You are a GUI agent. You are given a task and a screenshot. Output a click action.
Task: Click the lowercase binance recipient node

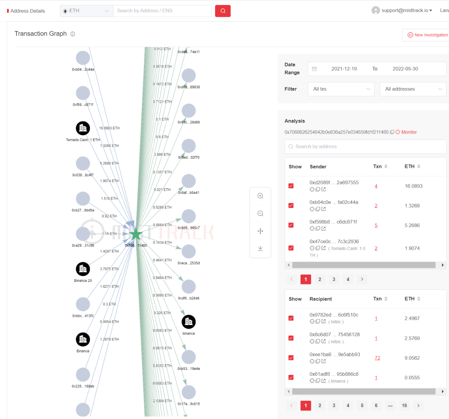[189, 322]
